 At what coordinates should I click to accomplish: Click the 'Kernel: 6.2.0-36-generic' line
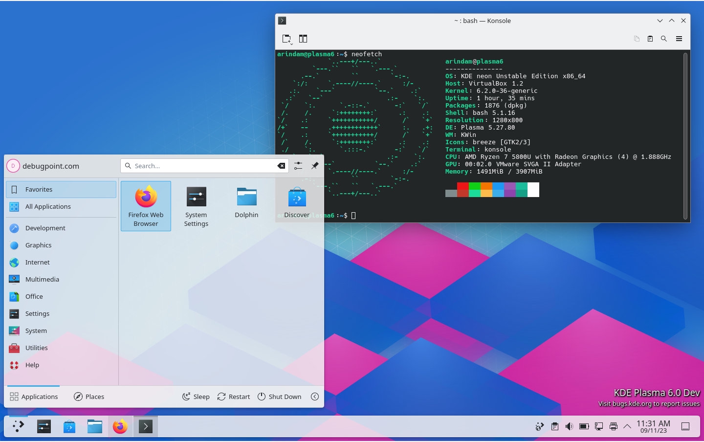(x=491, y=91)
